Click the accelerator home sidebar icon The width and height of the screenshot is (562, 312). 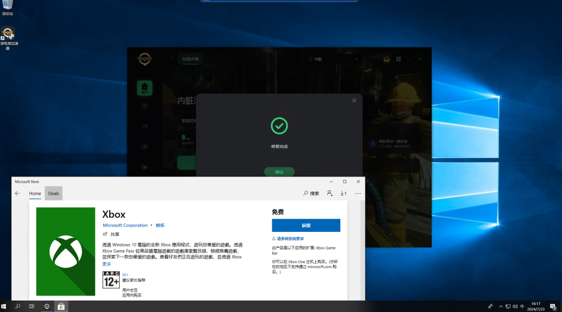tap(145, 88)
